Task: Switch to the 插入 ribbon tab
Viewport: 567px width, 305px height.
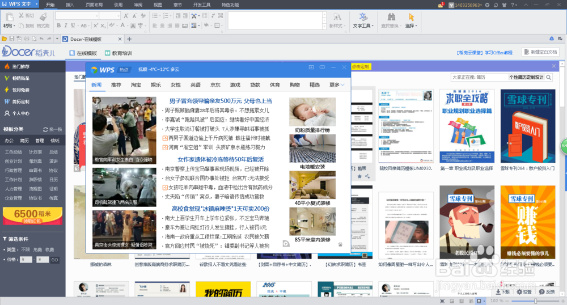Action: (70, 5)
